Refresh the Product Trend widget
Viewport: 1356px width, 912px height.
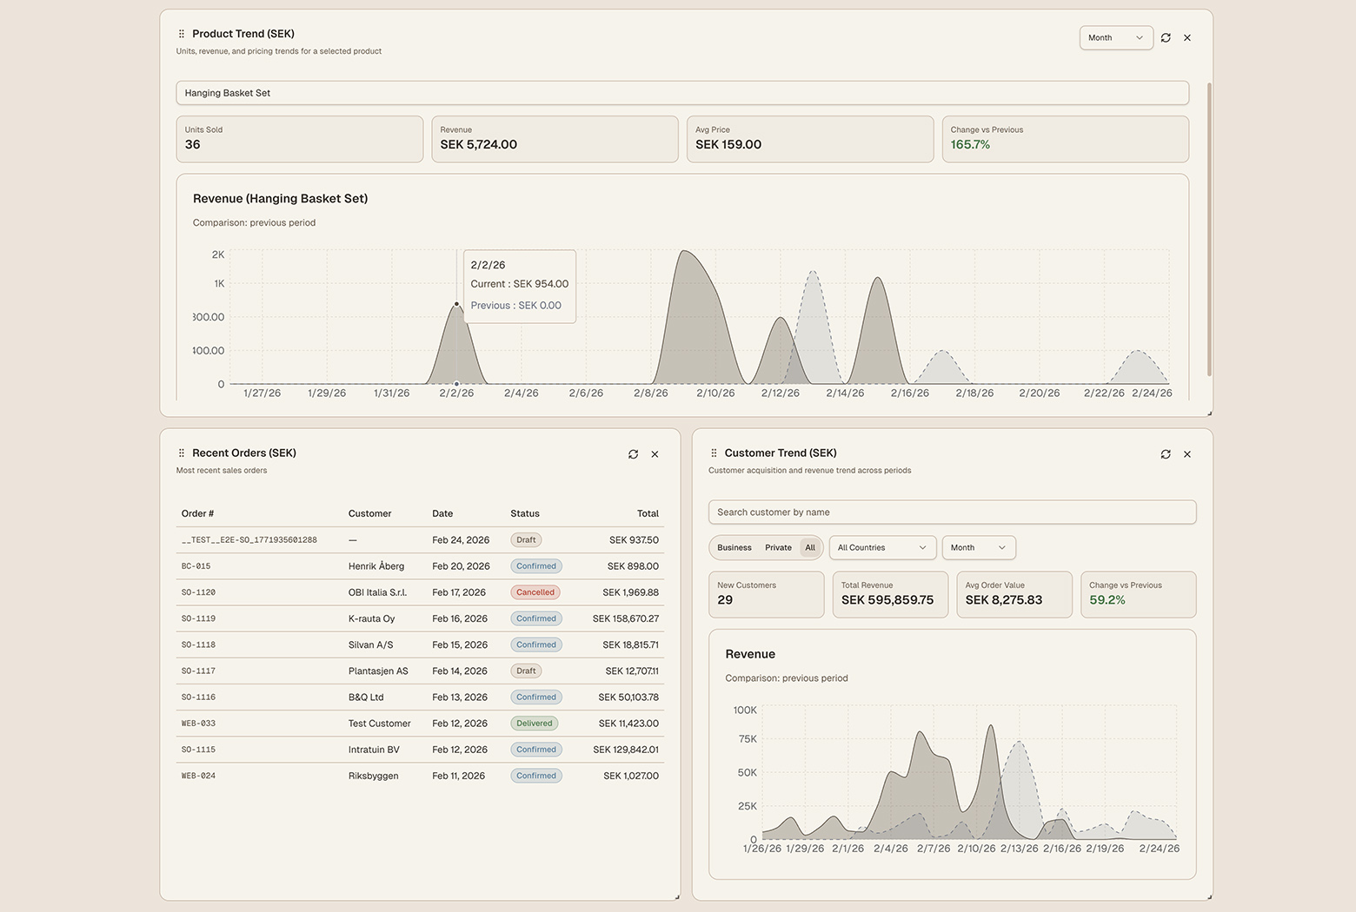[x=1166, y=37]
